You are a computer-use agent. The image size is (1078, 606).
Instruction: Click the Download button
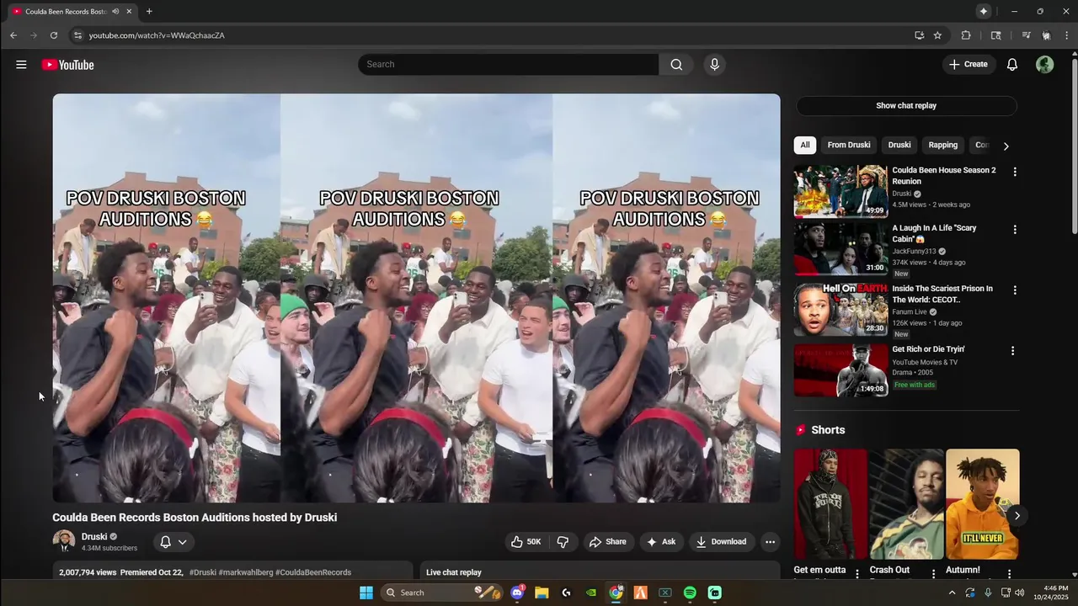(721, 542)
